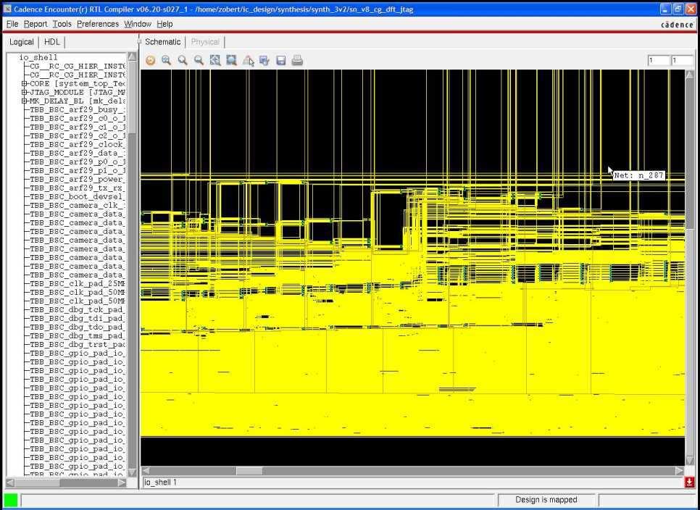The width and height of the screenshot is (700, 510).
Task: Expand the MK_DELAY_BL hierarchy node
Action: 25,101
